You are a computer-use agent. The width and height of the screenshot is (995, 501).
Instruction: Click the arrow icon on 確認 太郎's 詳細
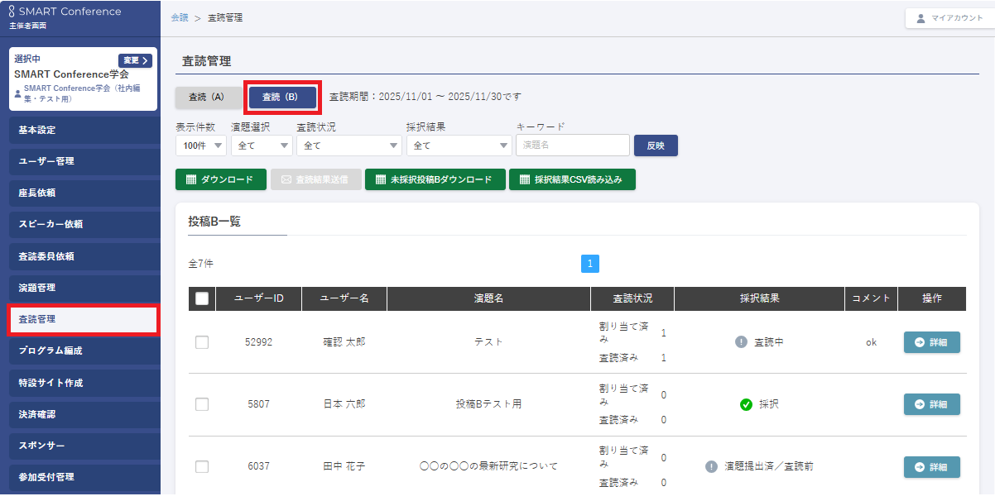coord(919,342)
